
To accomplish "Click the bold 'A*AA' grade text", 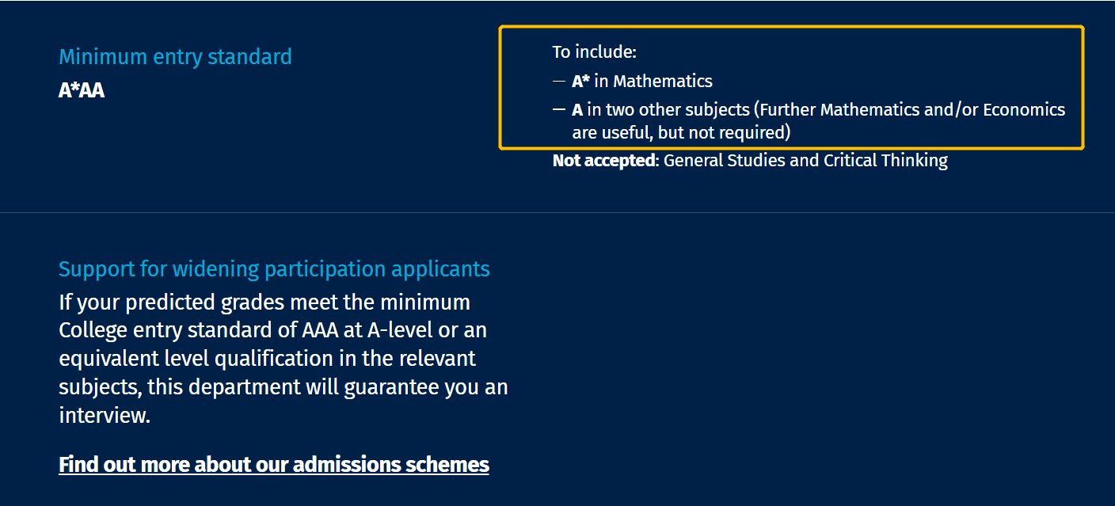I will (x=82, y=90).
